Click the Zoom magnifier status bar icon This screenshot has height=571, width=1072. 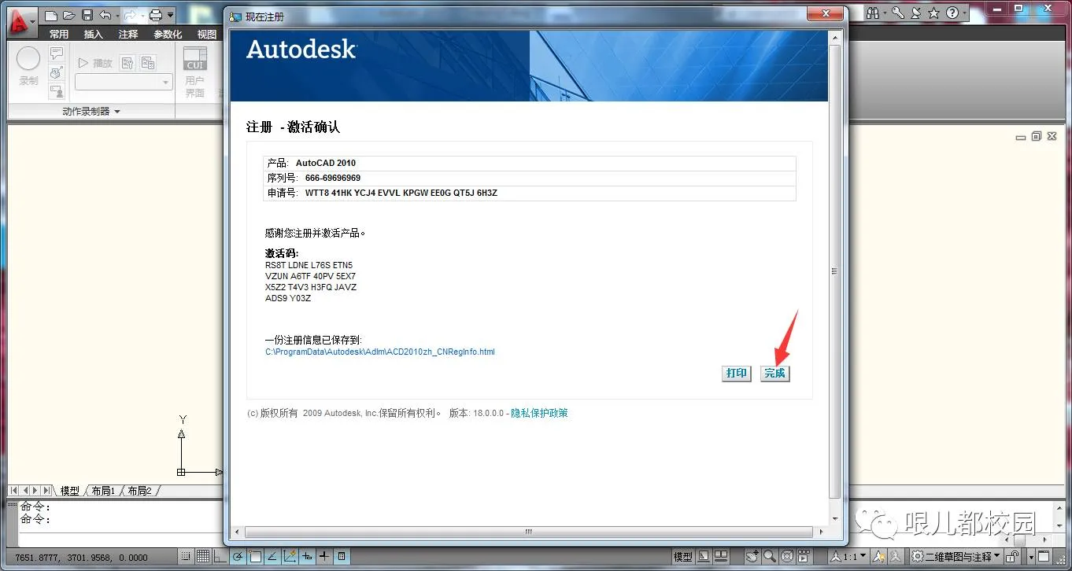(769, 557)
